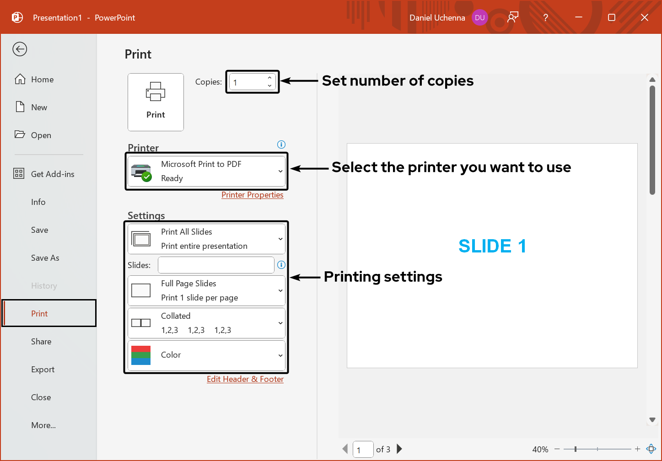662x461 pixels.
Task: Open the Get Add-ins pane
Action: [54, 174]
